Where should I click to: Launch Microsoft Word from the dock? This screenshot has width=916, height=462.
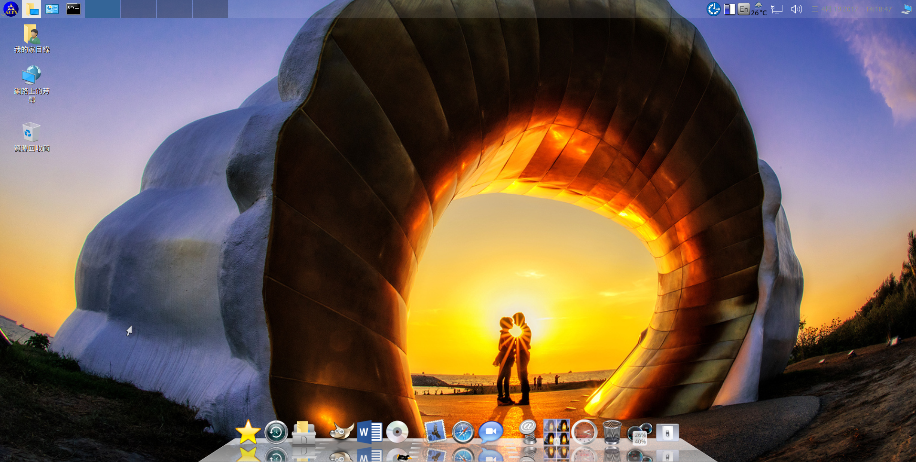click(x=369, y=432)
